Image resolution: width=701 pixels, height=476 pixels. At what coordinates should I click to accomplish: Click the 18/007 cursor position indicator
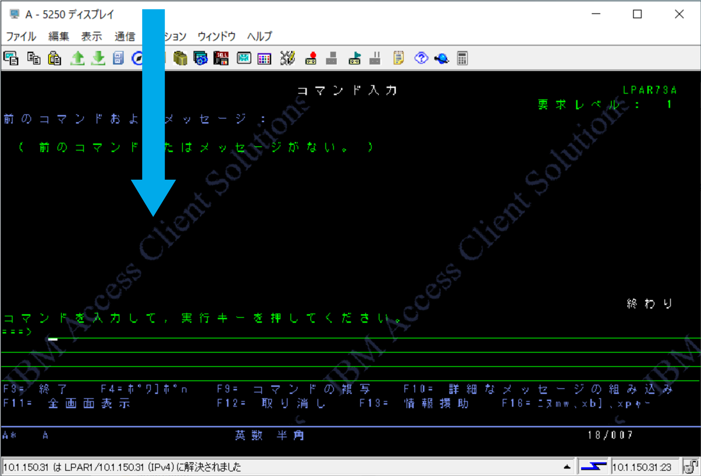(x=610, y=435)
